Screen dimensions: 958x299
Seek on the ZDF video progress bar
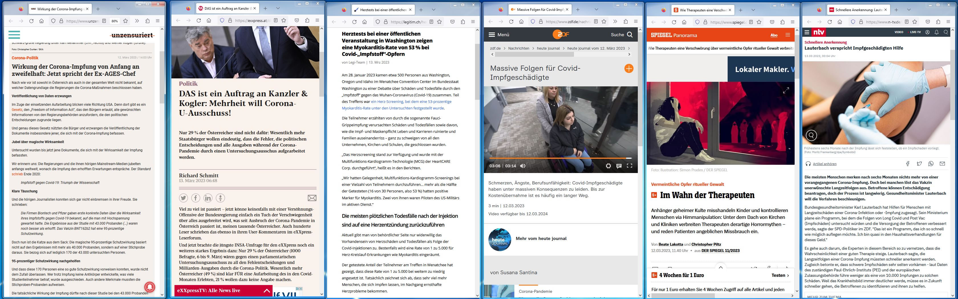561,158
